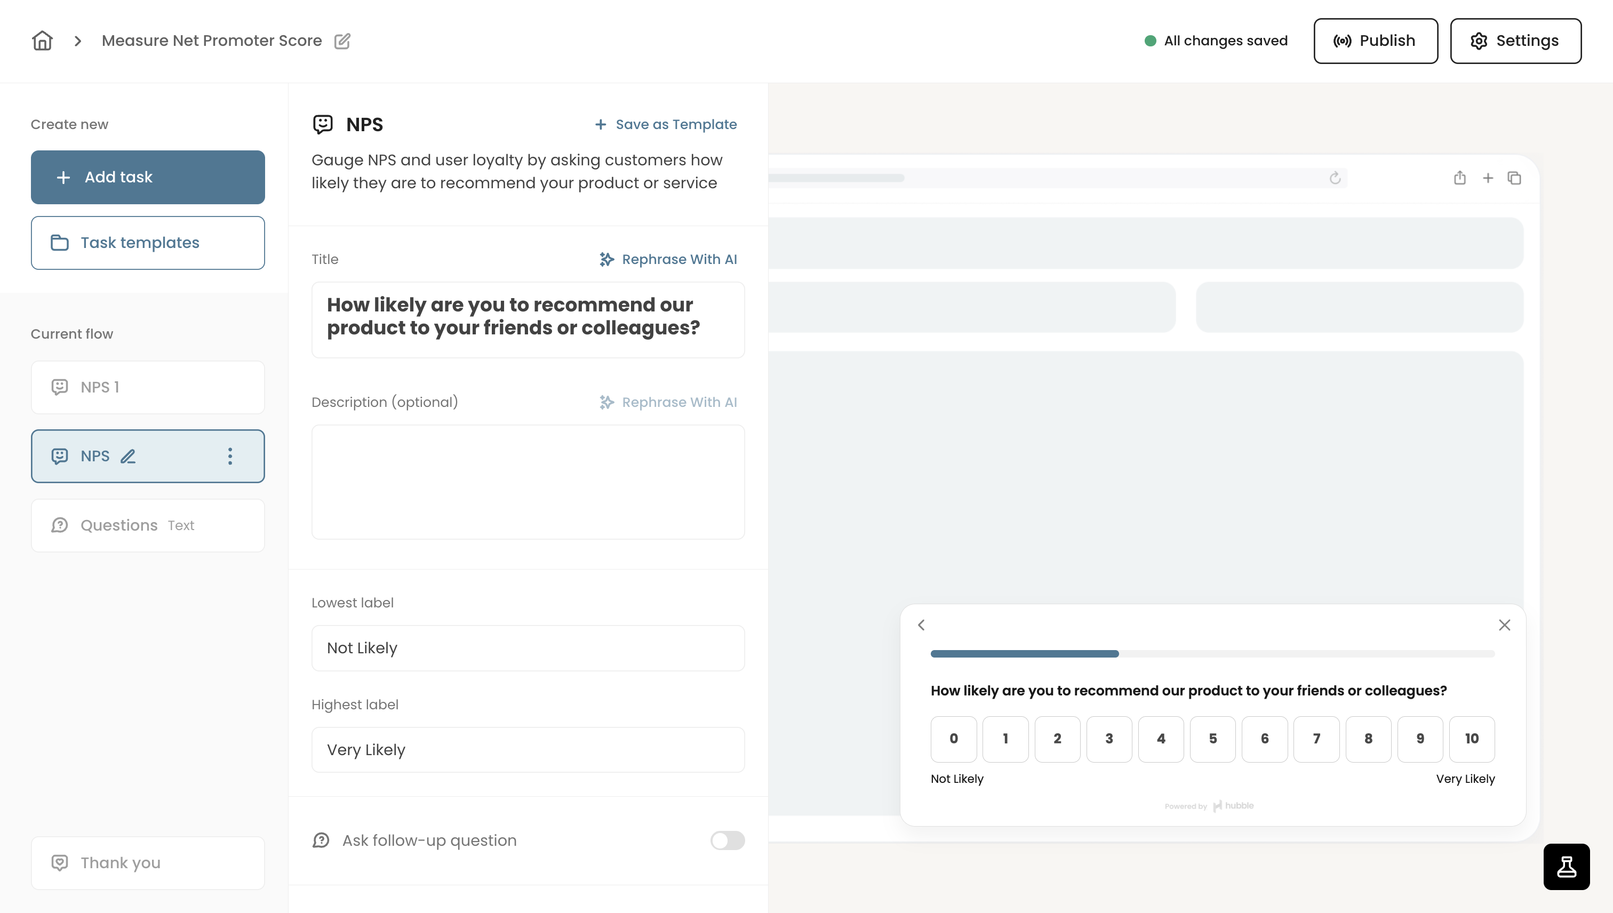Click the preview browser tabs icon
This screenshot has width=1613, height=913.
1514,178
